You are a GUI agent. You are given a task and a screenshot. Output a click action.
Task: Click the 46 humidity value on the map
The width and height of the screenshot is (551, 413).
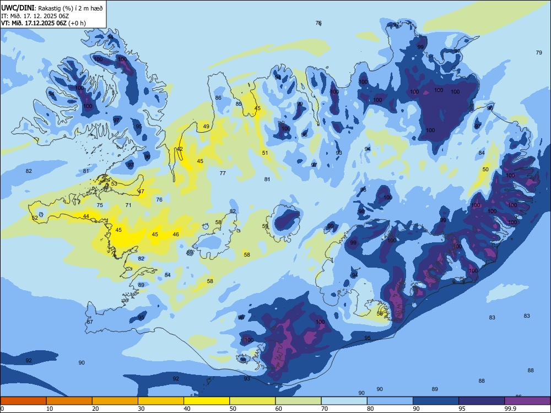[x=176, y=234]
